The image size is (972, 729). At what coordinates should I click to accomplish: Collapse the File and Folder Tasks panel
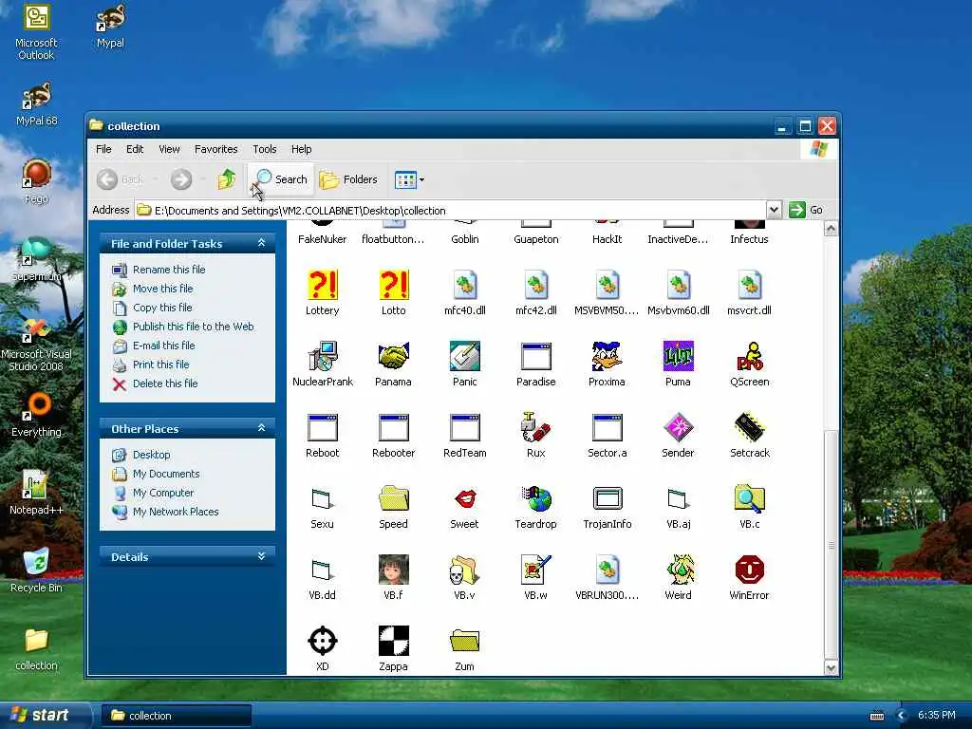[262, 243]
